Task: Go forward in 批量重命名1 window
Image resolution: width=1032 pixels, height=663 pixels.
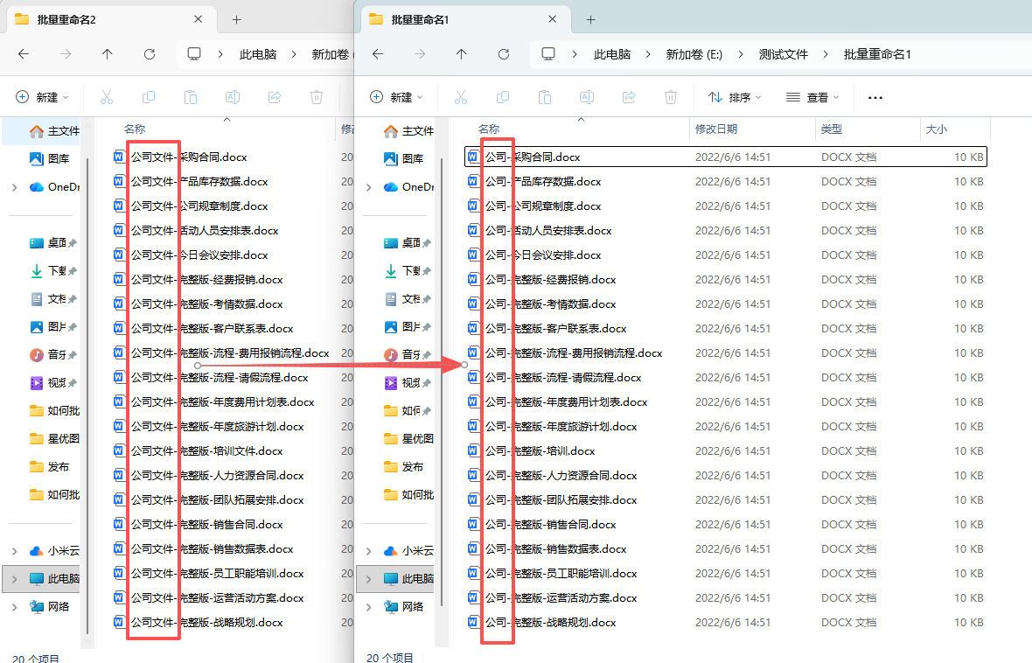Action: (420, 54)
